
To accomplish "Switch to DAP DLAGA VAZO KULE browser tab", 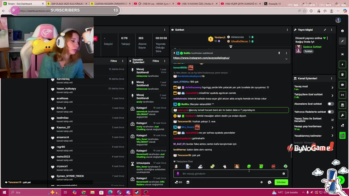I will (x=67, y=4).
